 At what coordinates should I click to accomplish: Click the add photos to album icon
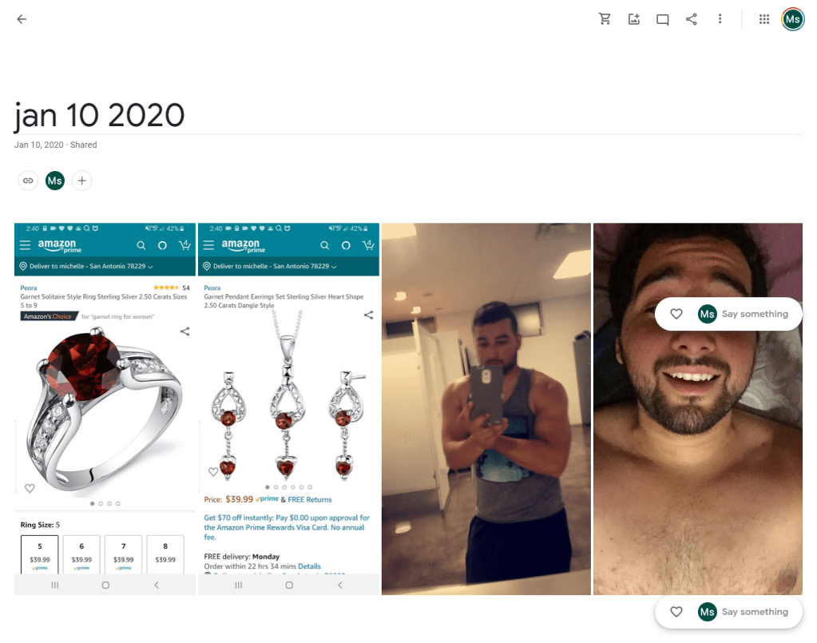click(634, 19)
